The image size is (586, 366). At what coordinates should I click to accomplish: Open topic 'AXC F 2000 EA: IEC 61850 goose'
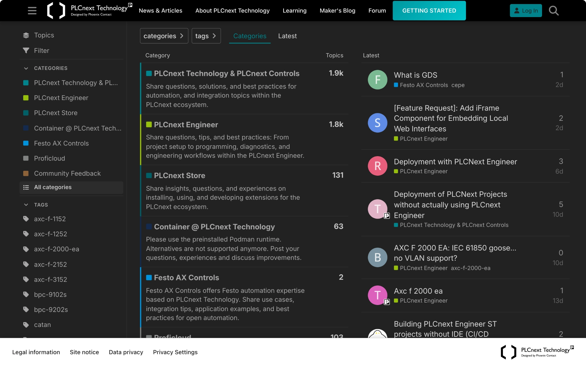(455, 253)
